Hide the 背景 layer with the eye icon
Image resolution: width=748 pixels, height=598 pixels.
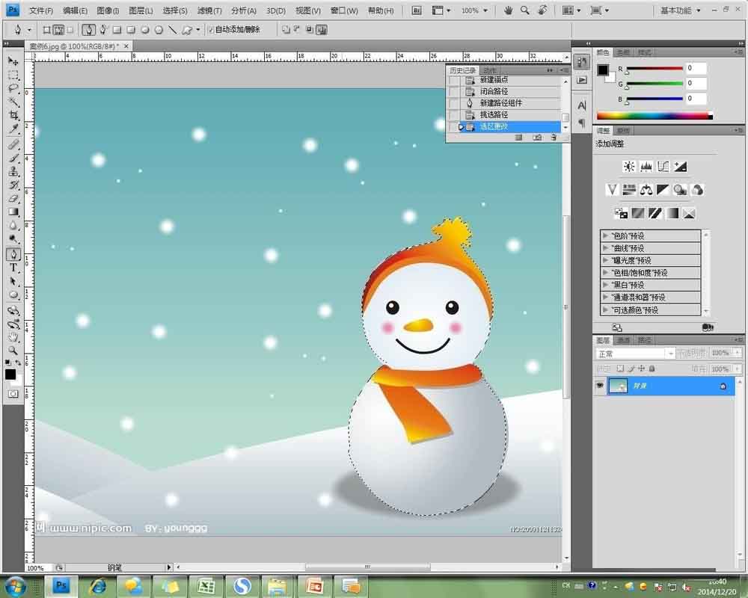click(599, 386)
